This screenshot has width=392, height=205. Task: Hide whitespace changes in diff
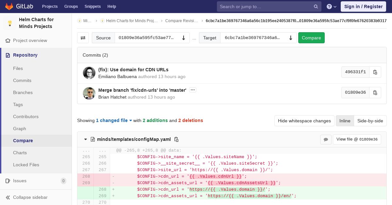coord(304,121)
